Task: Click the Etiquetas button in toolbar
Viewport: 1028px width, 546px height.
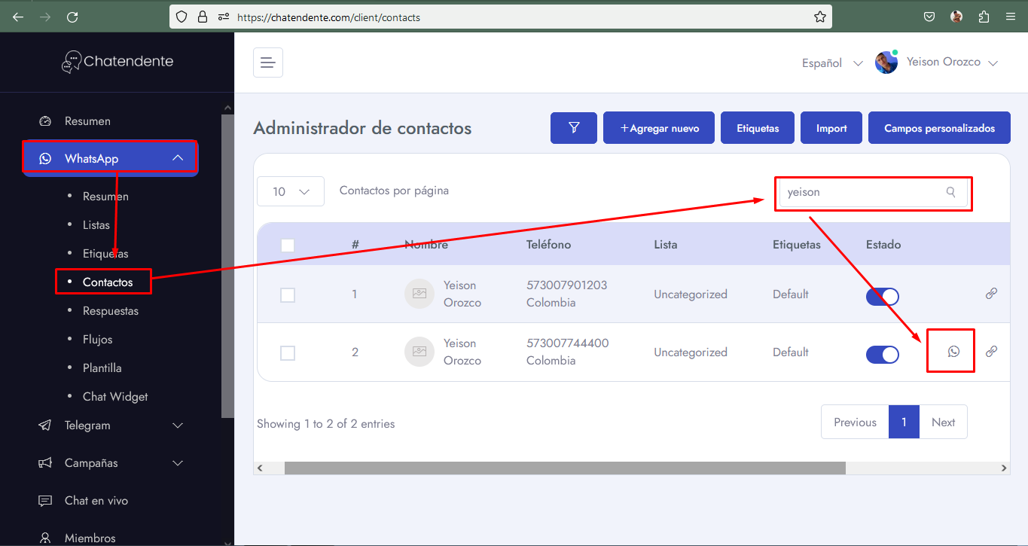Action: 758,128
